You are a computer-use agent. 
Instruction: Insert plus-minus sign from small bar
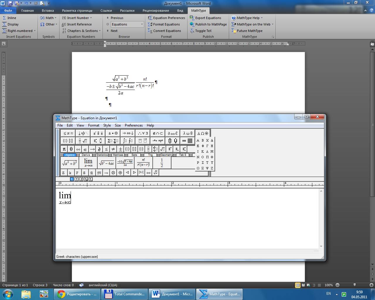(120, 149)
